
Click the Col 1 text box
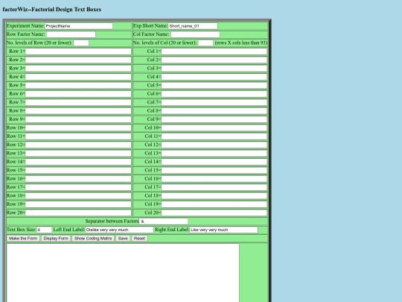click(214, 51)
